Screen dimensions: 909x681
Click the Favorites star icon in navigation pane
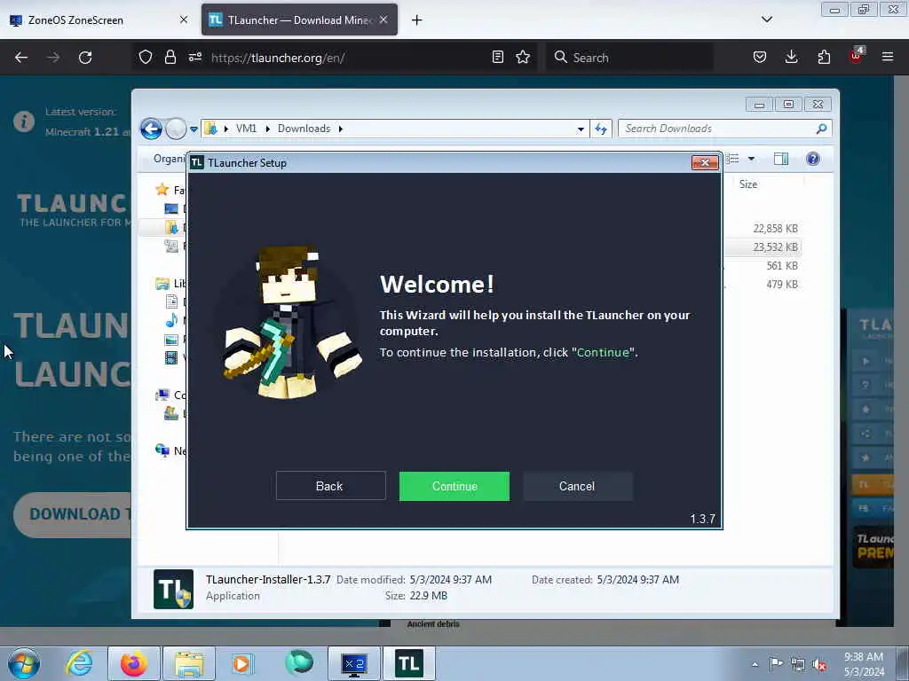click(162, 190)
